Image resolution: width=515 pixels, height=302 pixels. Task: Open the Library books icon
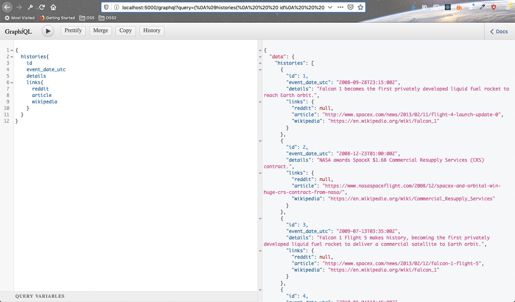point(425,7)
